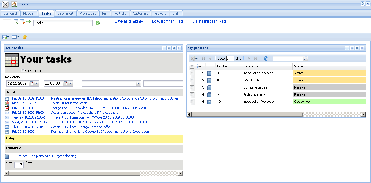Screen dimensions: 371x183
Task: Enable the Show finished checkbox
Action: pos(23,70)
